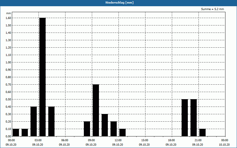Image resolution: width=237 pixels, height=148 pixels.
Task: Click the 0,20 mm bar ending at 12:00
Action: coord(114,129)
